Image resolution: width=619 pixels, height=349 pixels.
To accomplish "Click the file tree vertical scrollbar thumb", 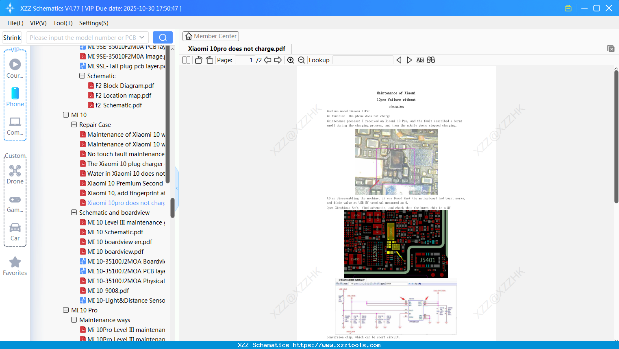I will coord(172,208).
